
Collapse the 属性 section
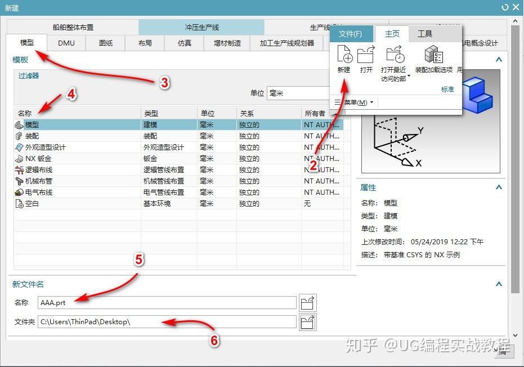pyautogui.click(x=498, y=187)
